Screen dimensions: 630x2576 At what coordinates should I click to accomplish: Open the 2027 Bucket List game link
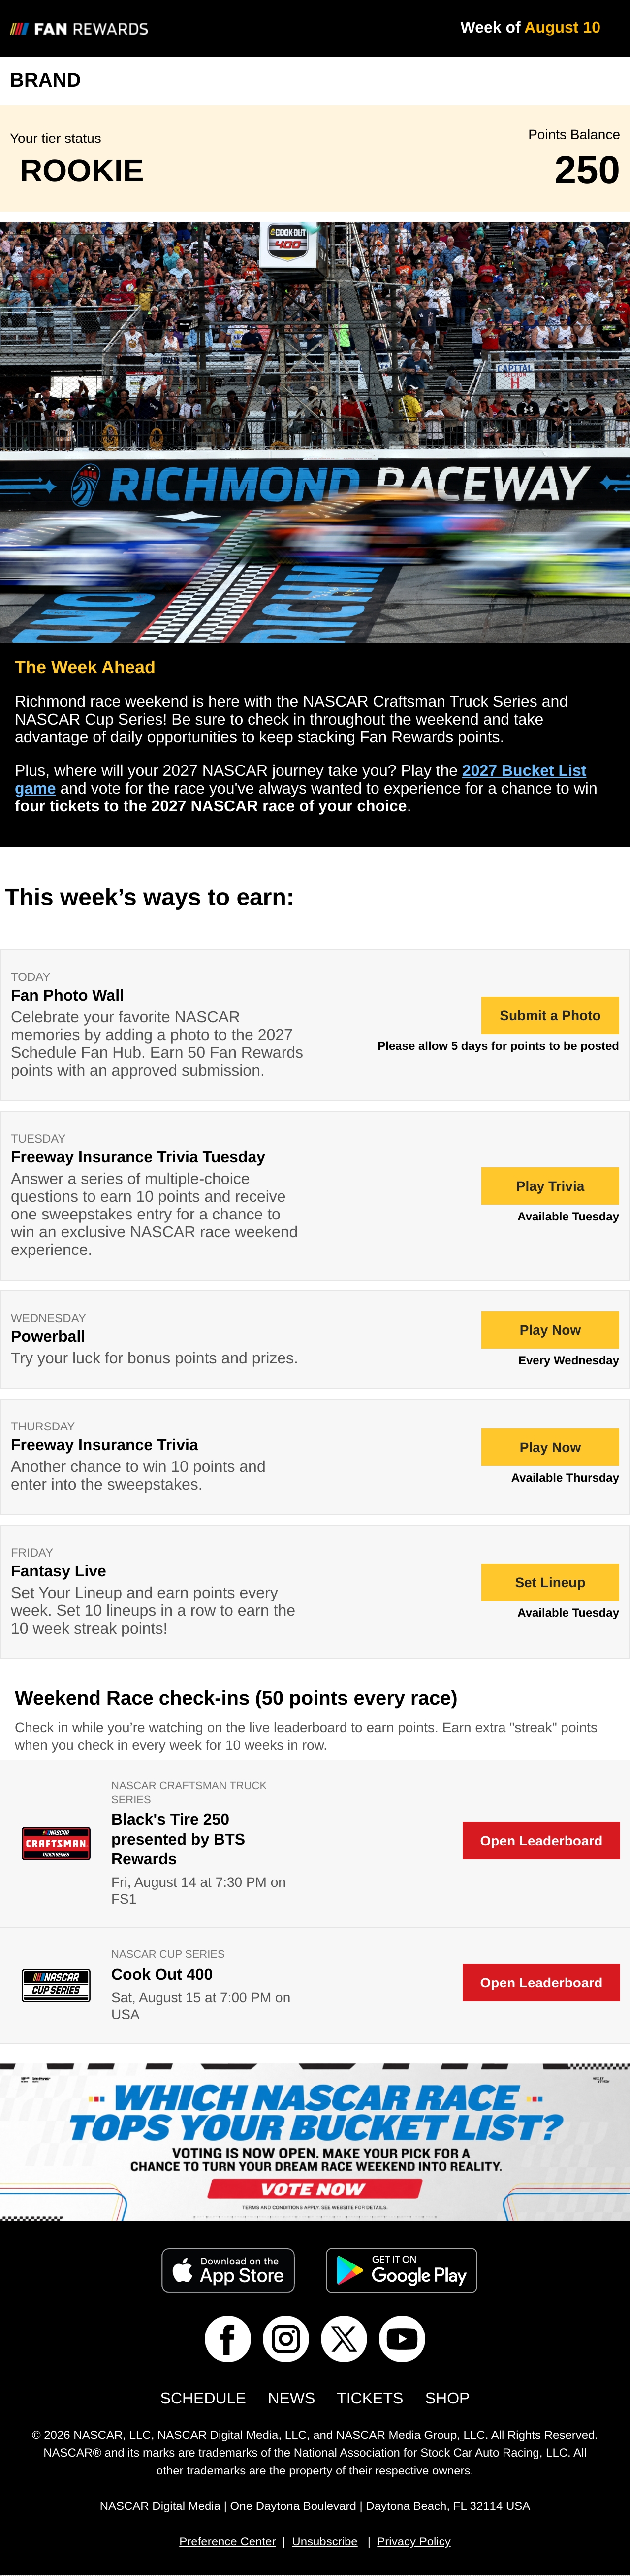(301, 779)
